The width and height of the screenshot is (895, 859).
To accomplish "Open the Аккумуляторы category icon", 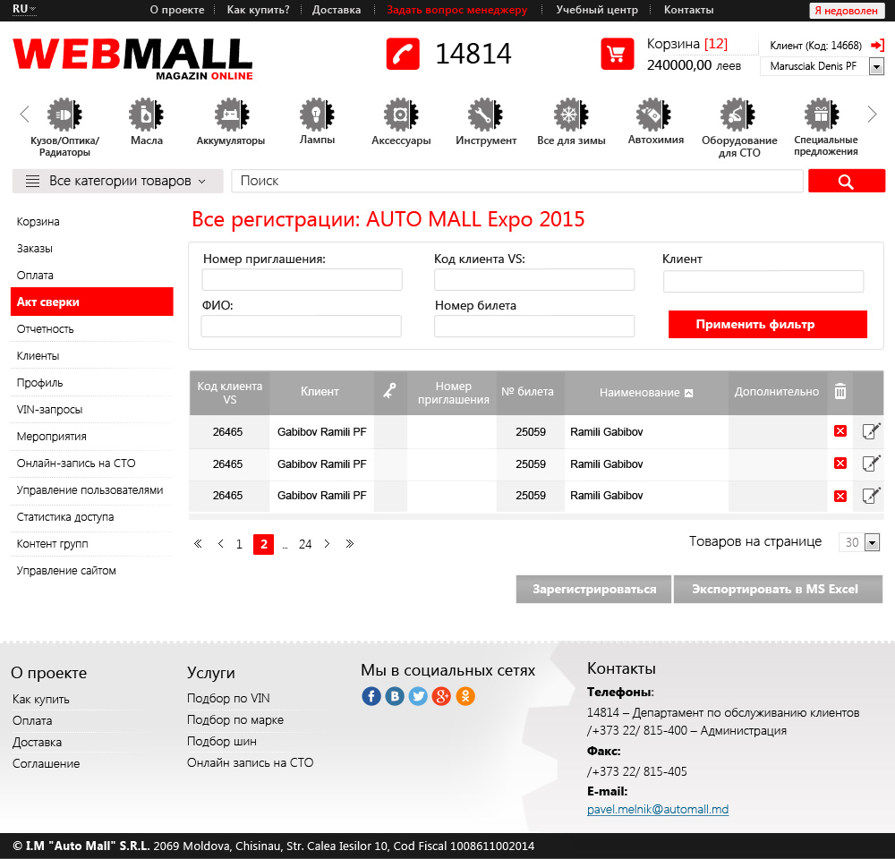I will (x=231, y=115).
